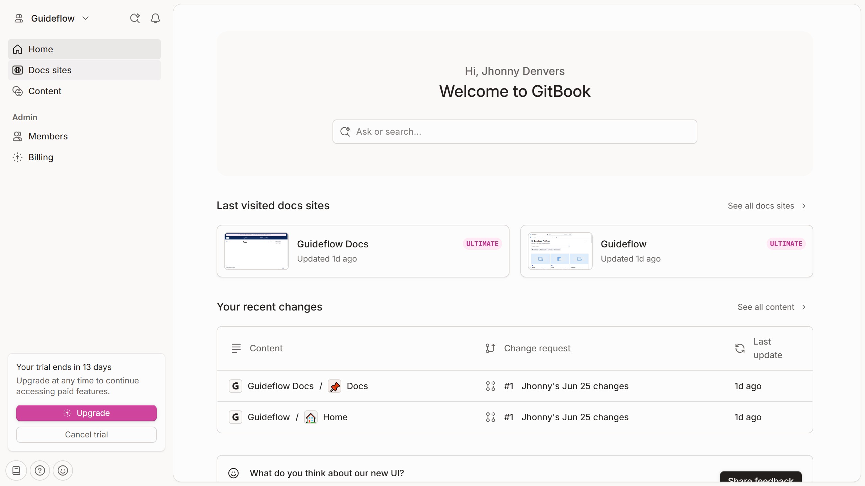This screenshot has height=486, width=865.
Task: Click the Guideflow Docs site thumbnail
Action: [x=256, y=251]
